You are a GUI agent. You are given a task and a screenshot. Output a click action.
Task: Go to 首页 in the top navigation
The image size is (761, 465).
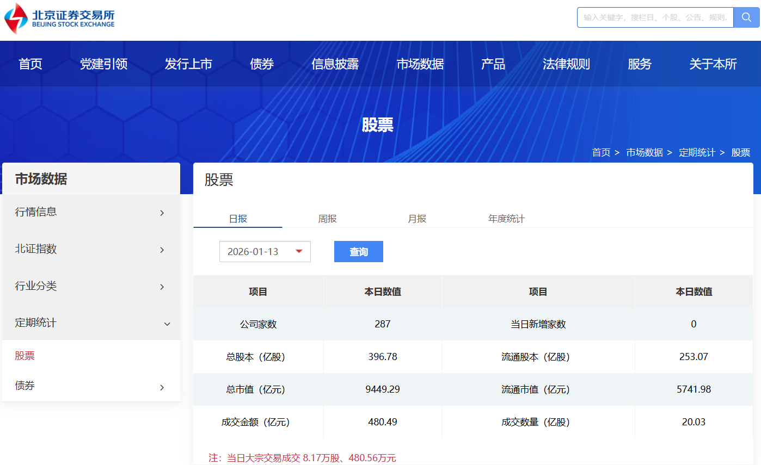pyautogui.click(x=30, y=64)
